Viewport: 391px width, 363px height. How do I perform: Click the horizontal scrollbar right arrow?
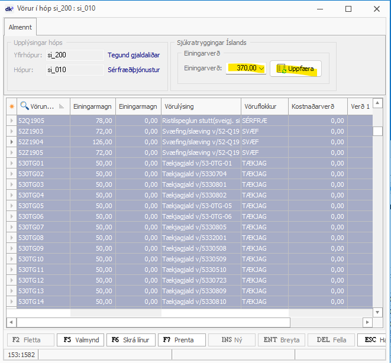tap(367, 322)
